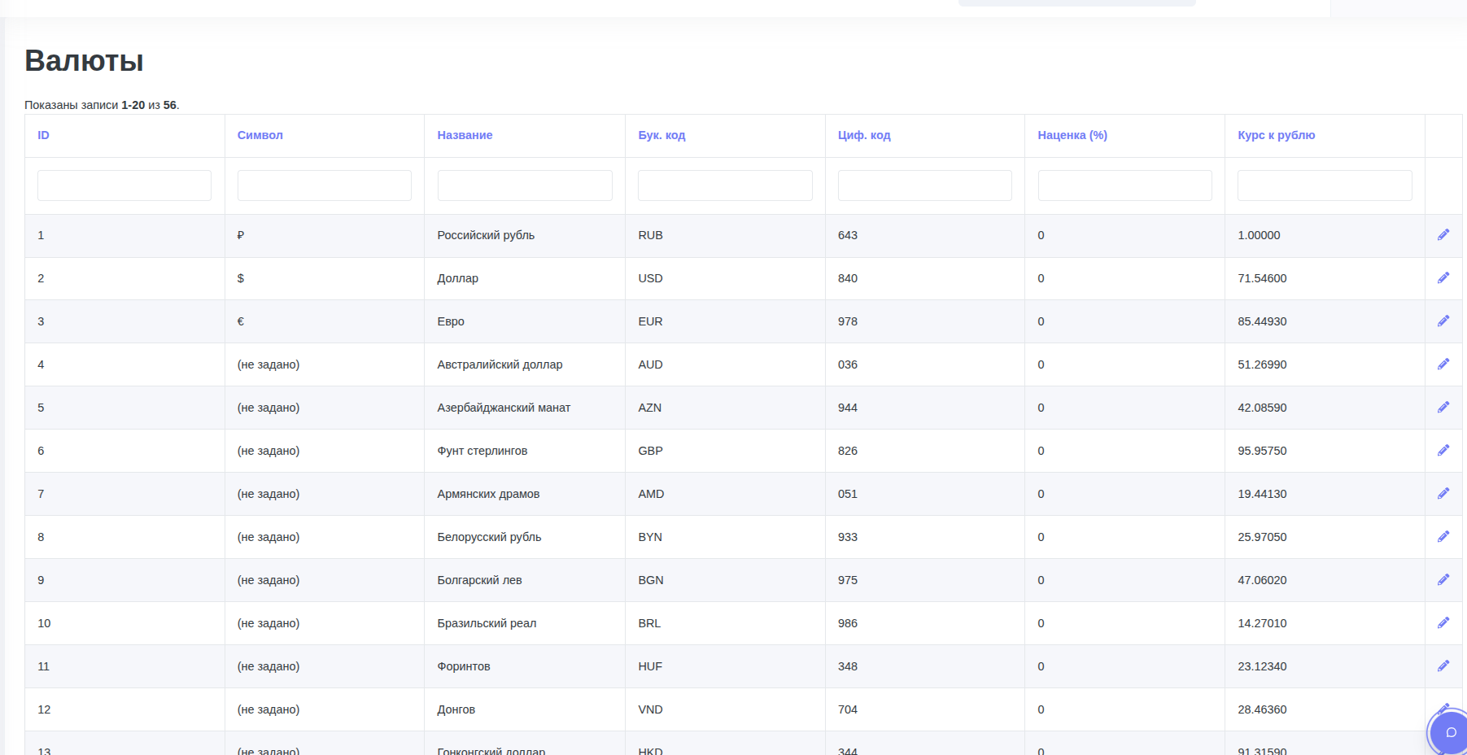Sort by Курс к рублю column
This screenshot has height=755, width=1467.
coord(1277,135)
